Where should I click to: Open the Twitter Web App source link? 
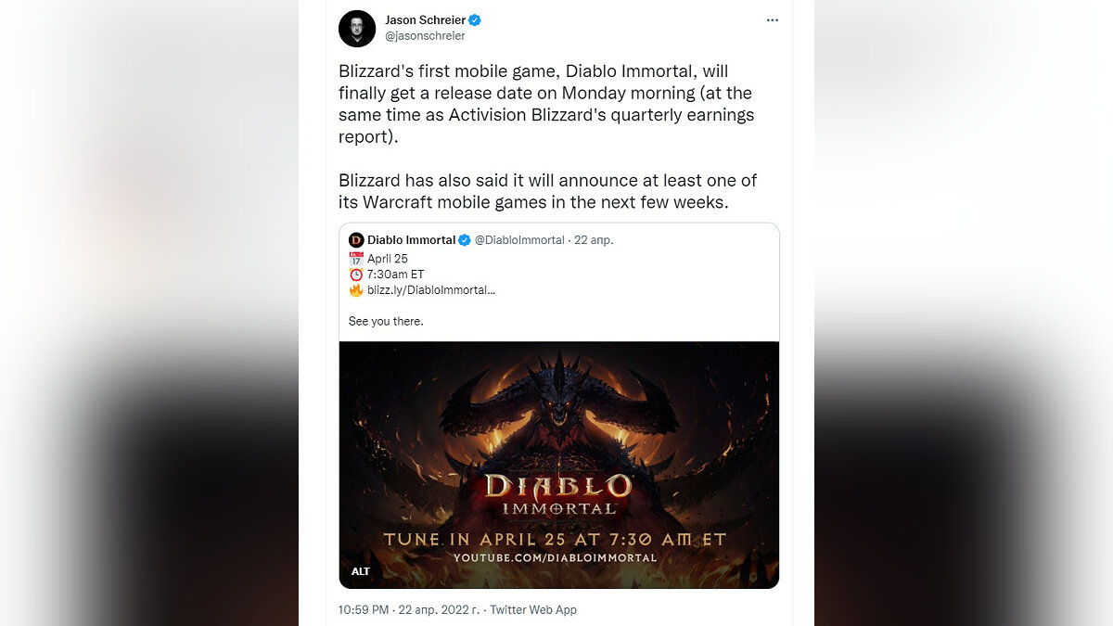pyautogui.click(x=533, y=609)
